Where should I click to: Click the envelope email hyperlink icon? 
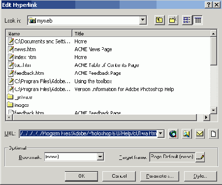(200, 134)
